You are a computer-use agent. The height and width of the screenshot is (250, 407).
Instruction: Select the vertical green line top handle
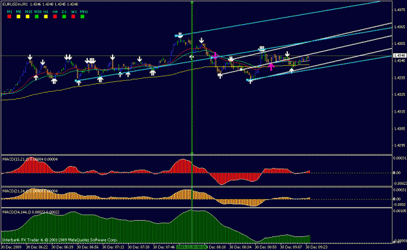(x=192, y=3)
